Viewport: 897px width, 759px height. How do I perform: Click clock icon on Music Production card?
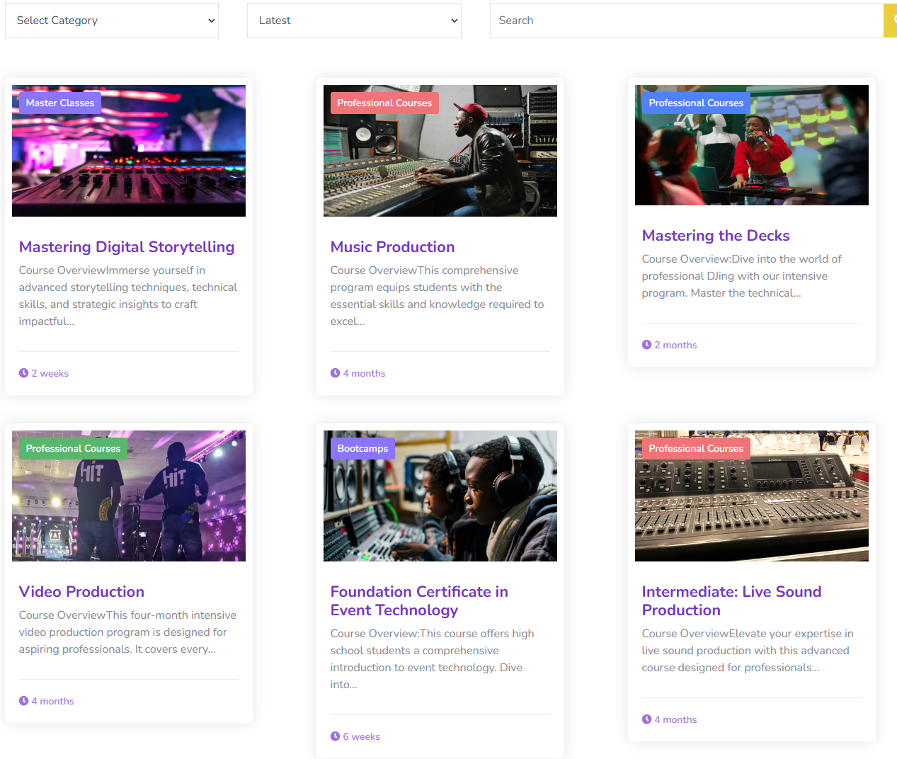pyautogui.click(x=335, y=373)
